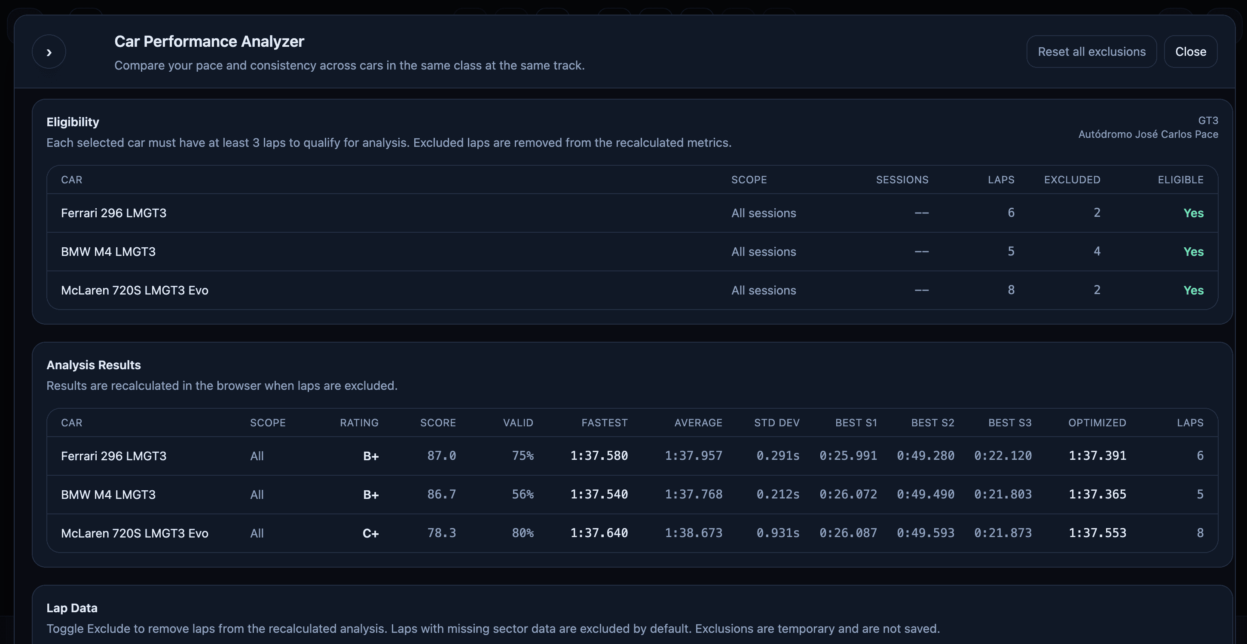This screenshot has height=644, width=1247.
Task: Click the Eligibility section heading
Action: coord(73,122)
